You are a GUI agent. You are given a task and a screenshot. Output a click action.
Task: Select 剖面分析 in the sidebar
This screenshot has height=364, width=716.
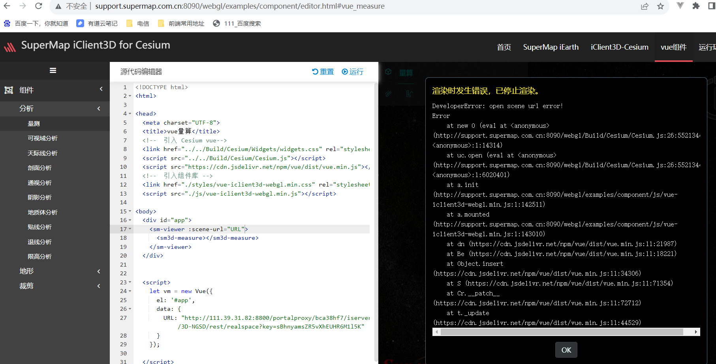tap(39, 168)
